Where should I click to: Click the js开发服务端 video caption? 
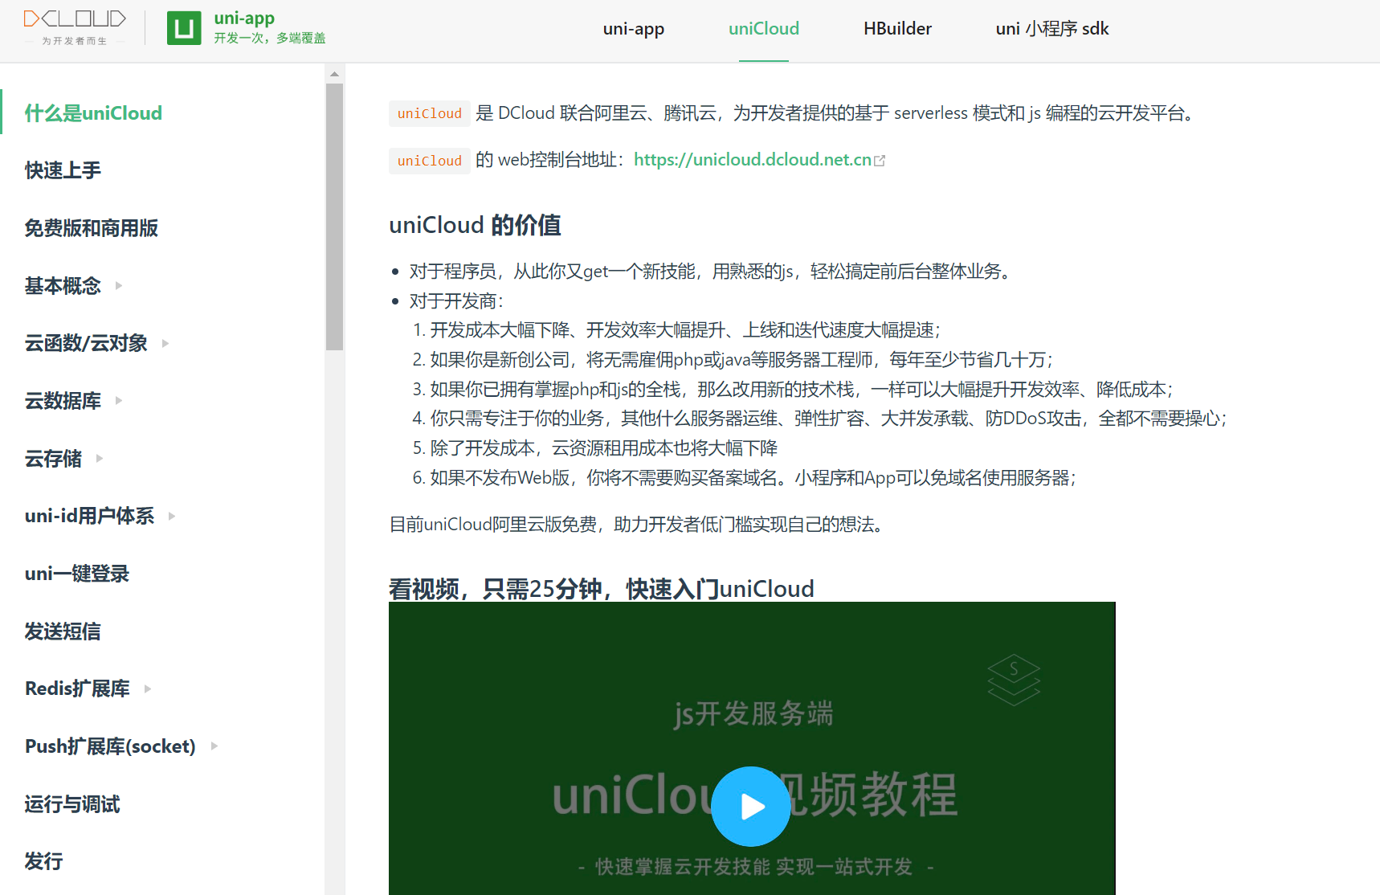pos(753,713)
